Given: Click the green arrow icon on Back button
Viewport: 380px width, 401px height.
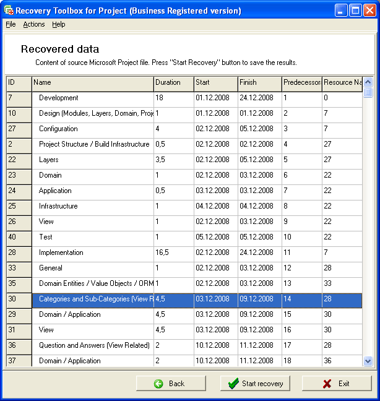Looking at the screenshot, I should pyautogui.click(x=158, y=384).
